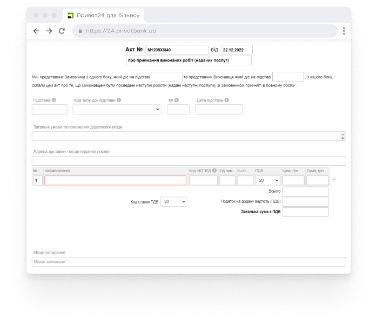The height and width of the screenshot is (326, 377).
Task: Open Код типу док підстави dropdown
Action: coord(117,110)
